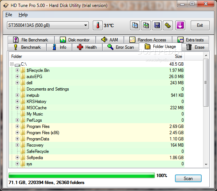Click the 31°C temperature reading
The height and width of the screenshot is (191, 217).
pos(109,25)
